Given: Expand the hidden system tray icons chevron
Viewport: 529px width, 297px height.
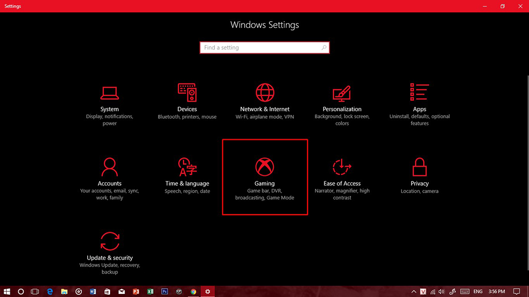Looking at the screenshot, I should pyautogui.click(x=414, y=291).
